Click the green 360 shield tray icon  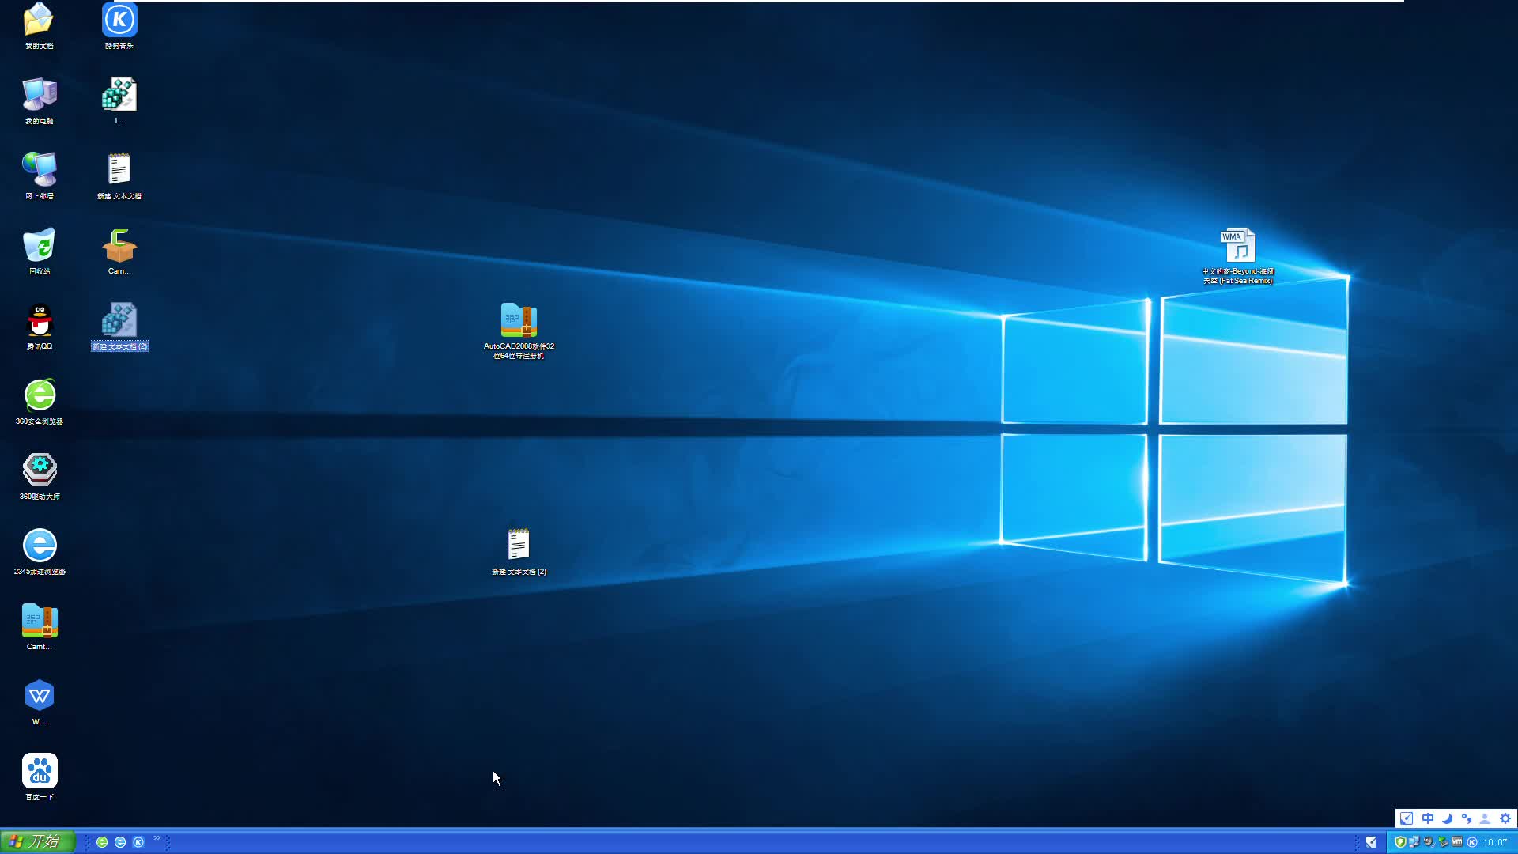coord(1400,842)
